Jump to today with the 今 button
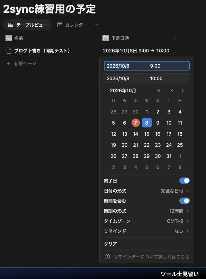The width and height of the screenshot is (206, 279). (159, 91)
